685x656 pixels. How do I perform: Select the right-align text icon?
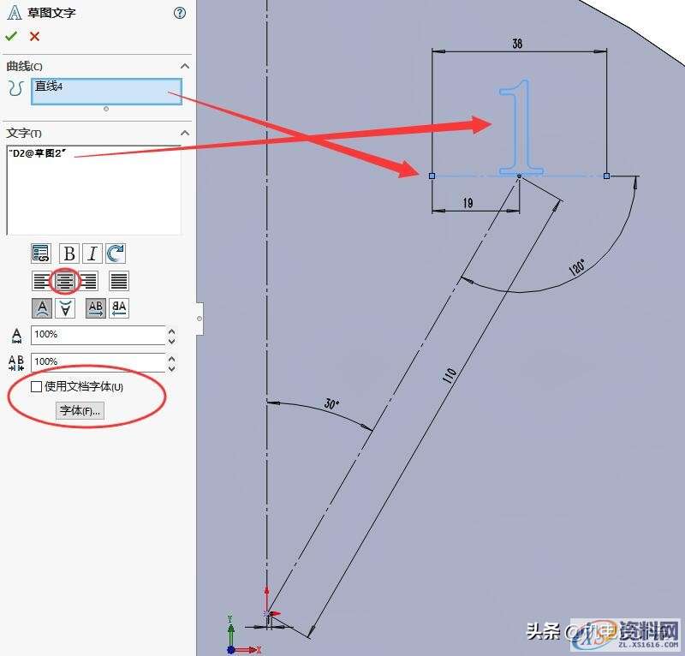[89, 281]
